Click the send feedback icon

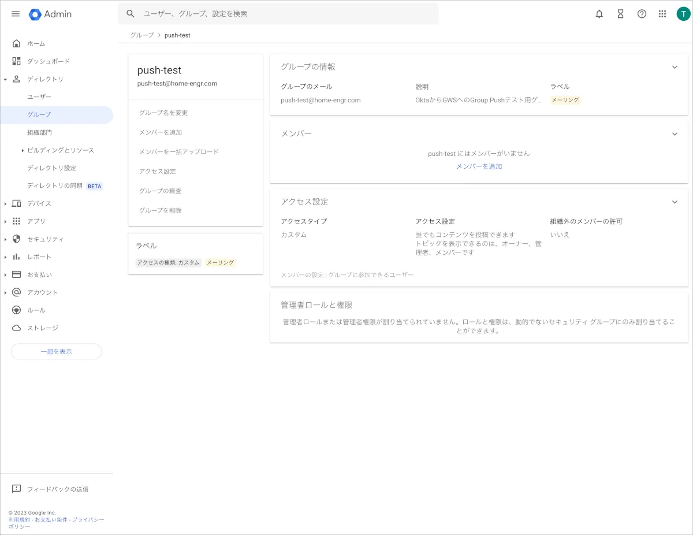17,489
